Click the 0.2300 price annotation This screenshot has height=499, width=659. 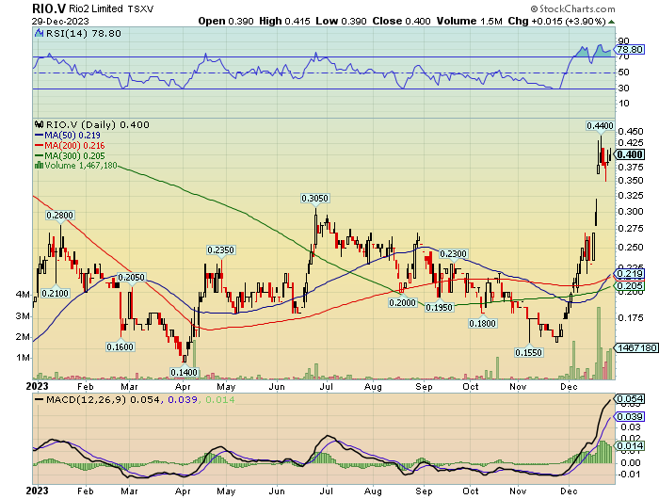click(453, 254)
